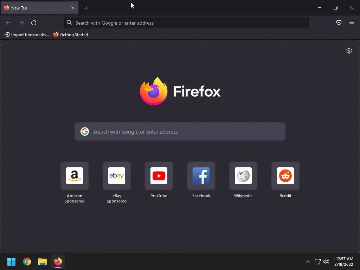The width and height of the screenshot is (360, 270).
Task: Open new tab personalization gear icon
Action: click(349, 51)
